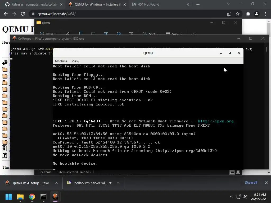
Task: Expand Chrome tab search chevron
Action: 228,4
